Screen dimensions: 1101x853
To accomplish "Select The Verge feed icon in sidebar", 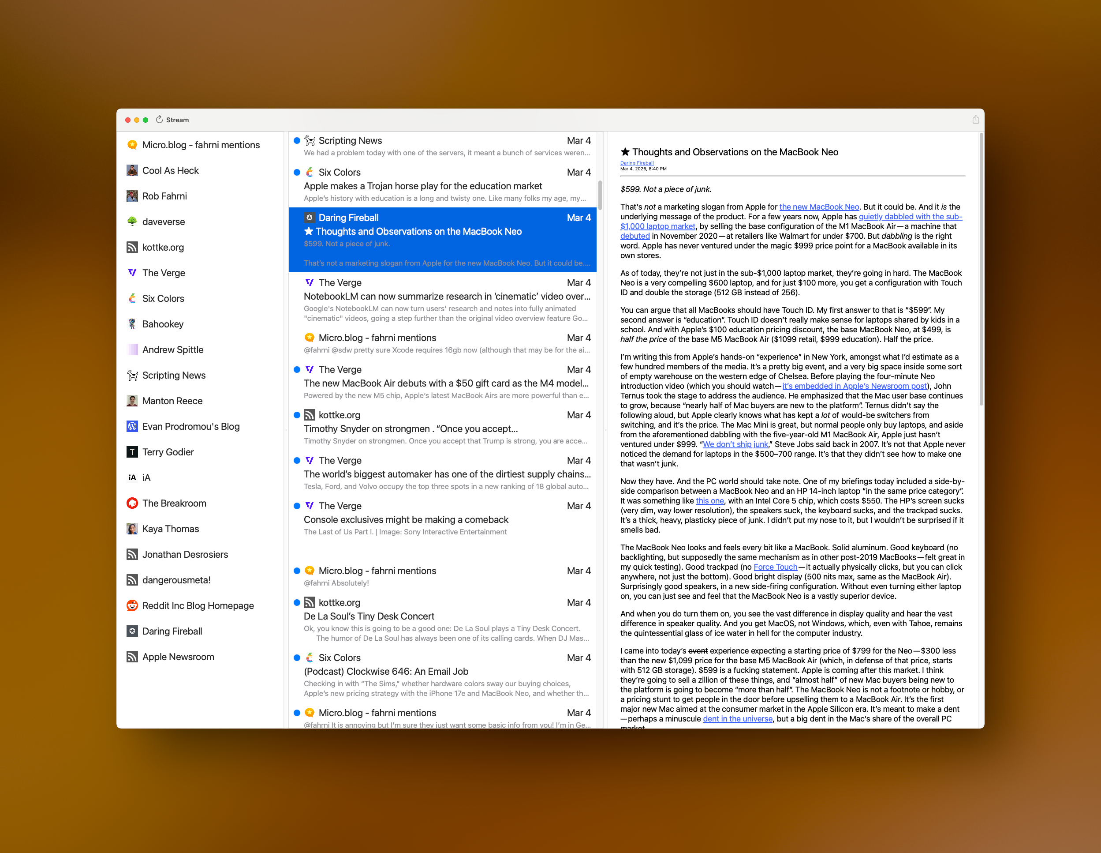I will (x=132, y=272).
